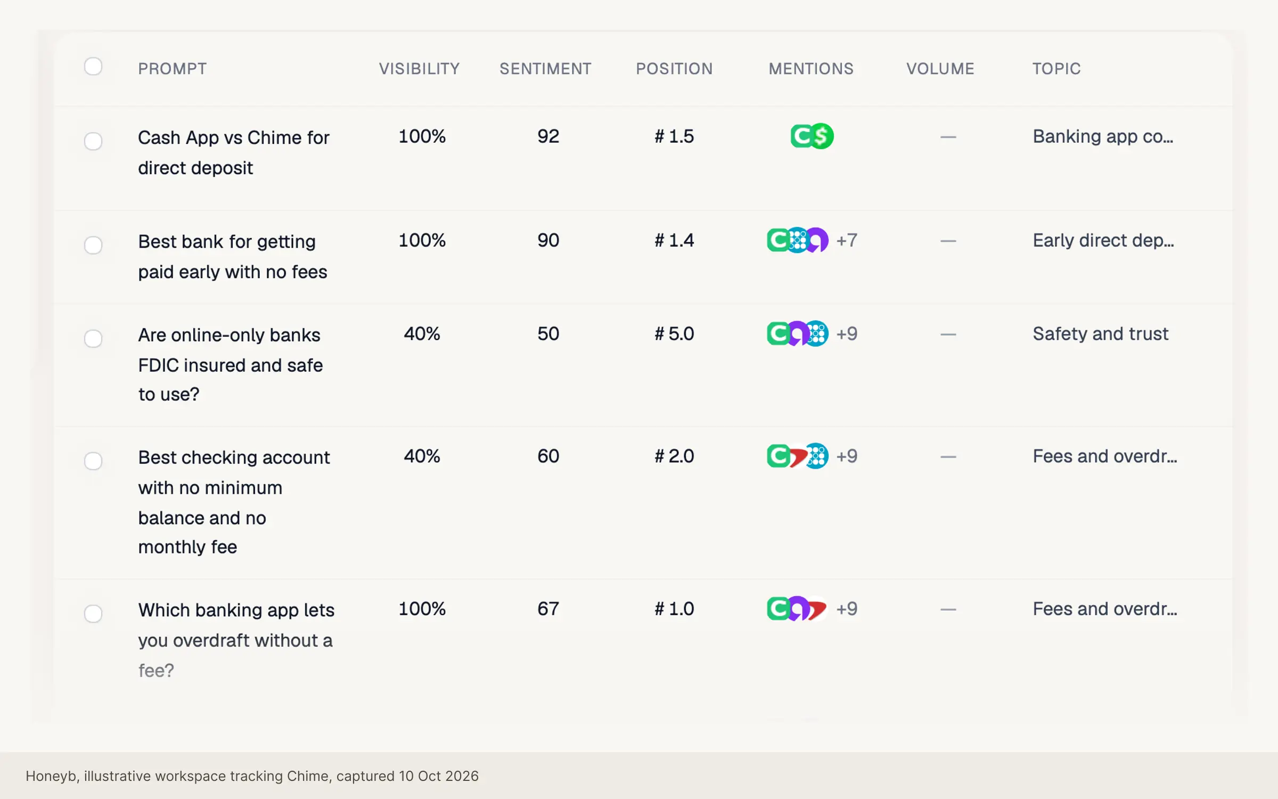Screen dimensions: 1278x799
Task: Click green Chime logo in overdraft row
Action: point(779,609)
